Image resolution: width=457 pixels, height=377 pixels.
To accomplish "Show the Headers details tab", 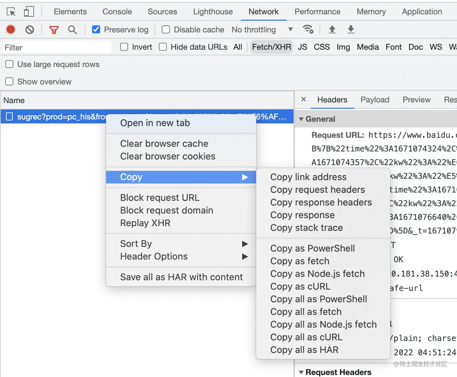I will pos(332,100).
